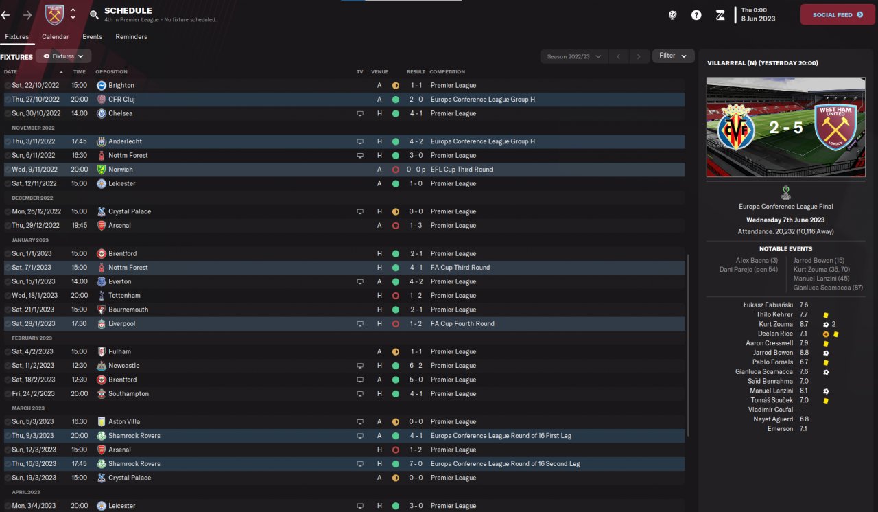Click the Chelsea club badge
Screen dimensions: 878x512
tap(102, 113)
